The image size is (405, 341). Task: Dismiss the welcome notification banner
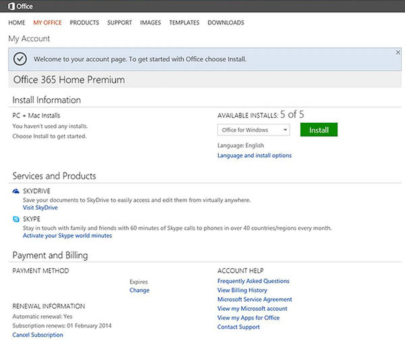point(398,52)
